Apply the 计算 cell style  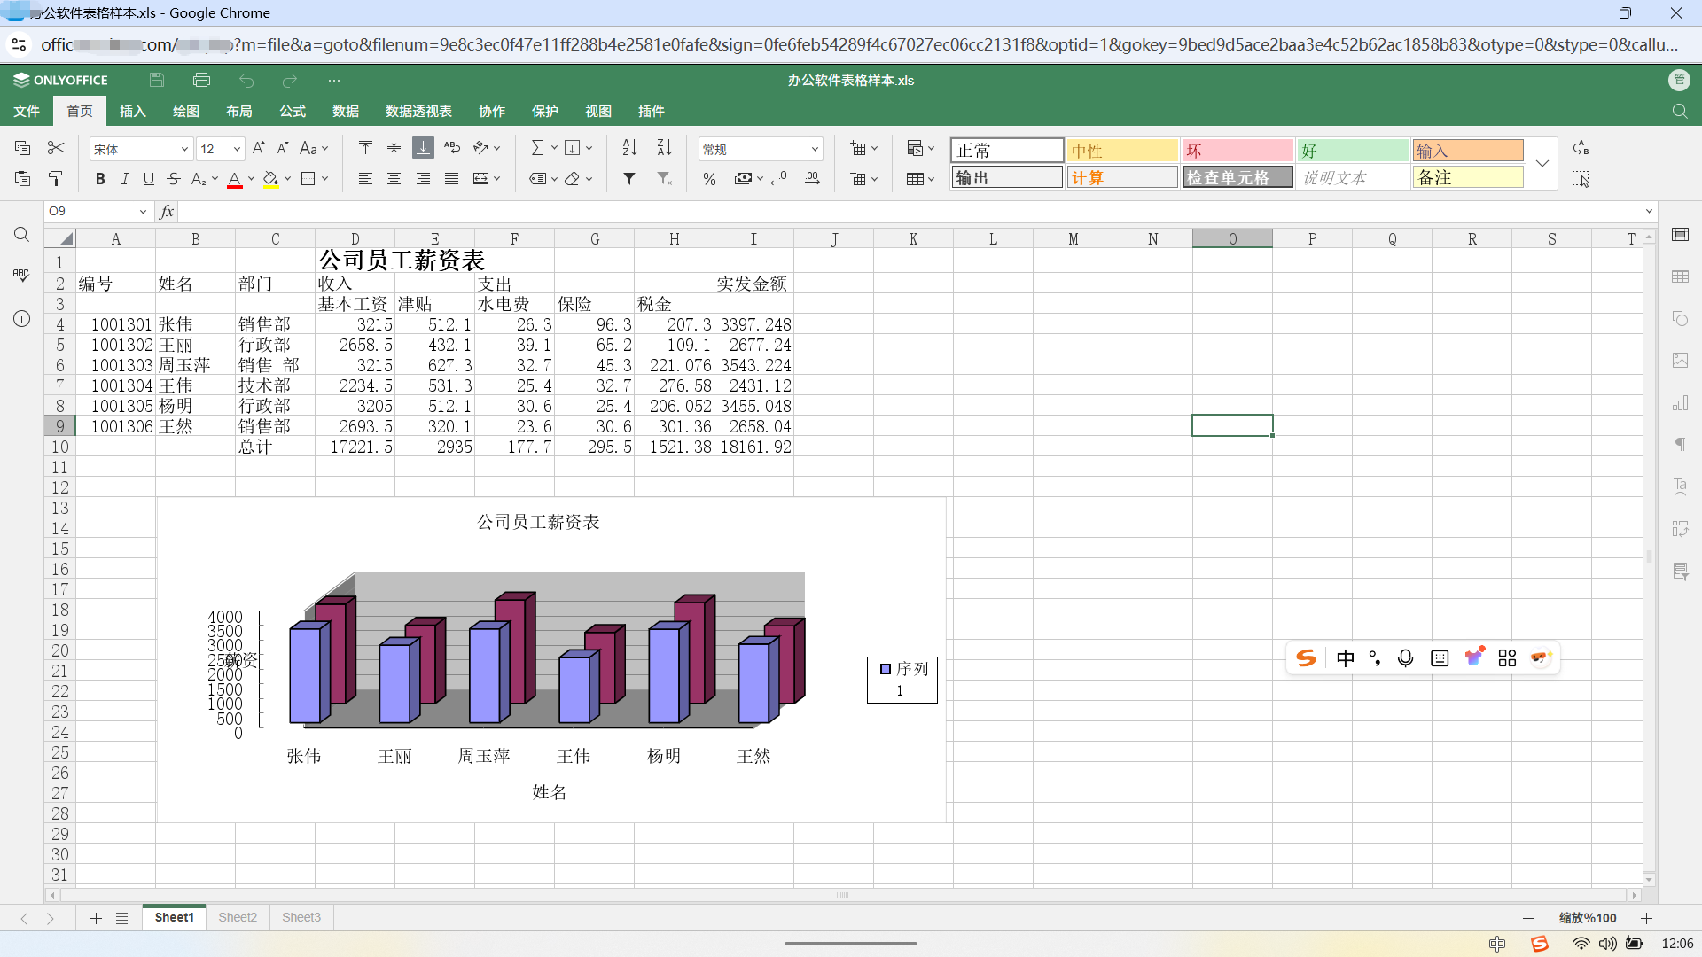(1121, 177)
